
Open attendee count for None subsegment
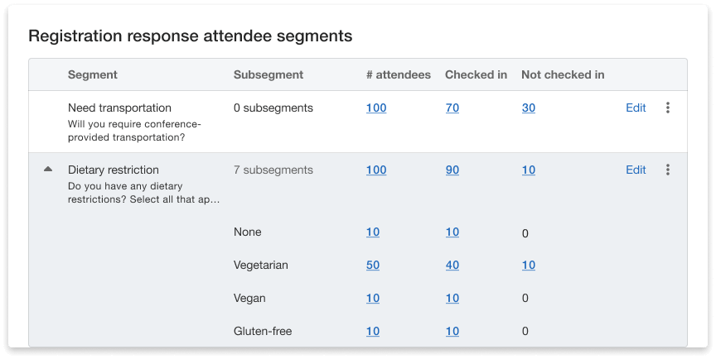[373, 232]
